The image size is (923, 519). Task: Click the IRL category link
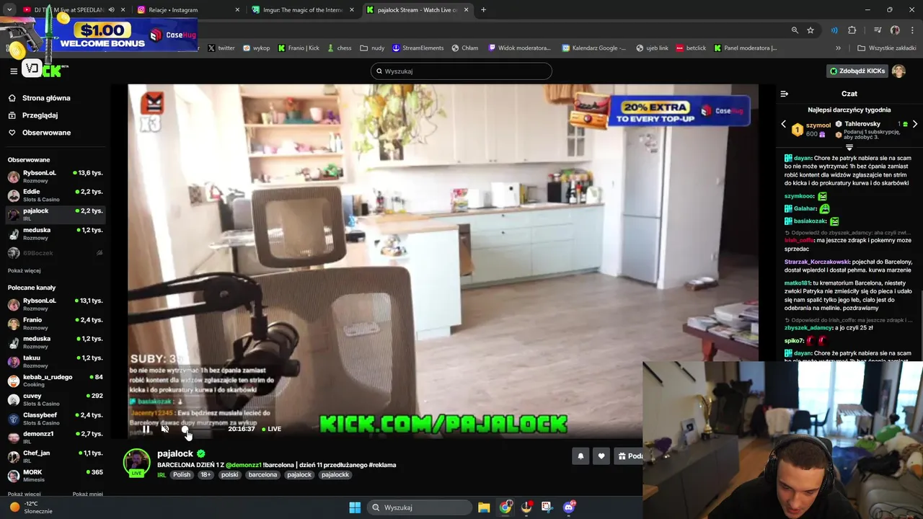coord(162,475)
